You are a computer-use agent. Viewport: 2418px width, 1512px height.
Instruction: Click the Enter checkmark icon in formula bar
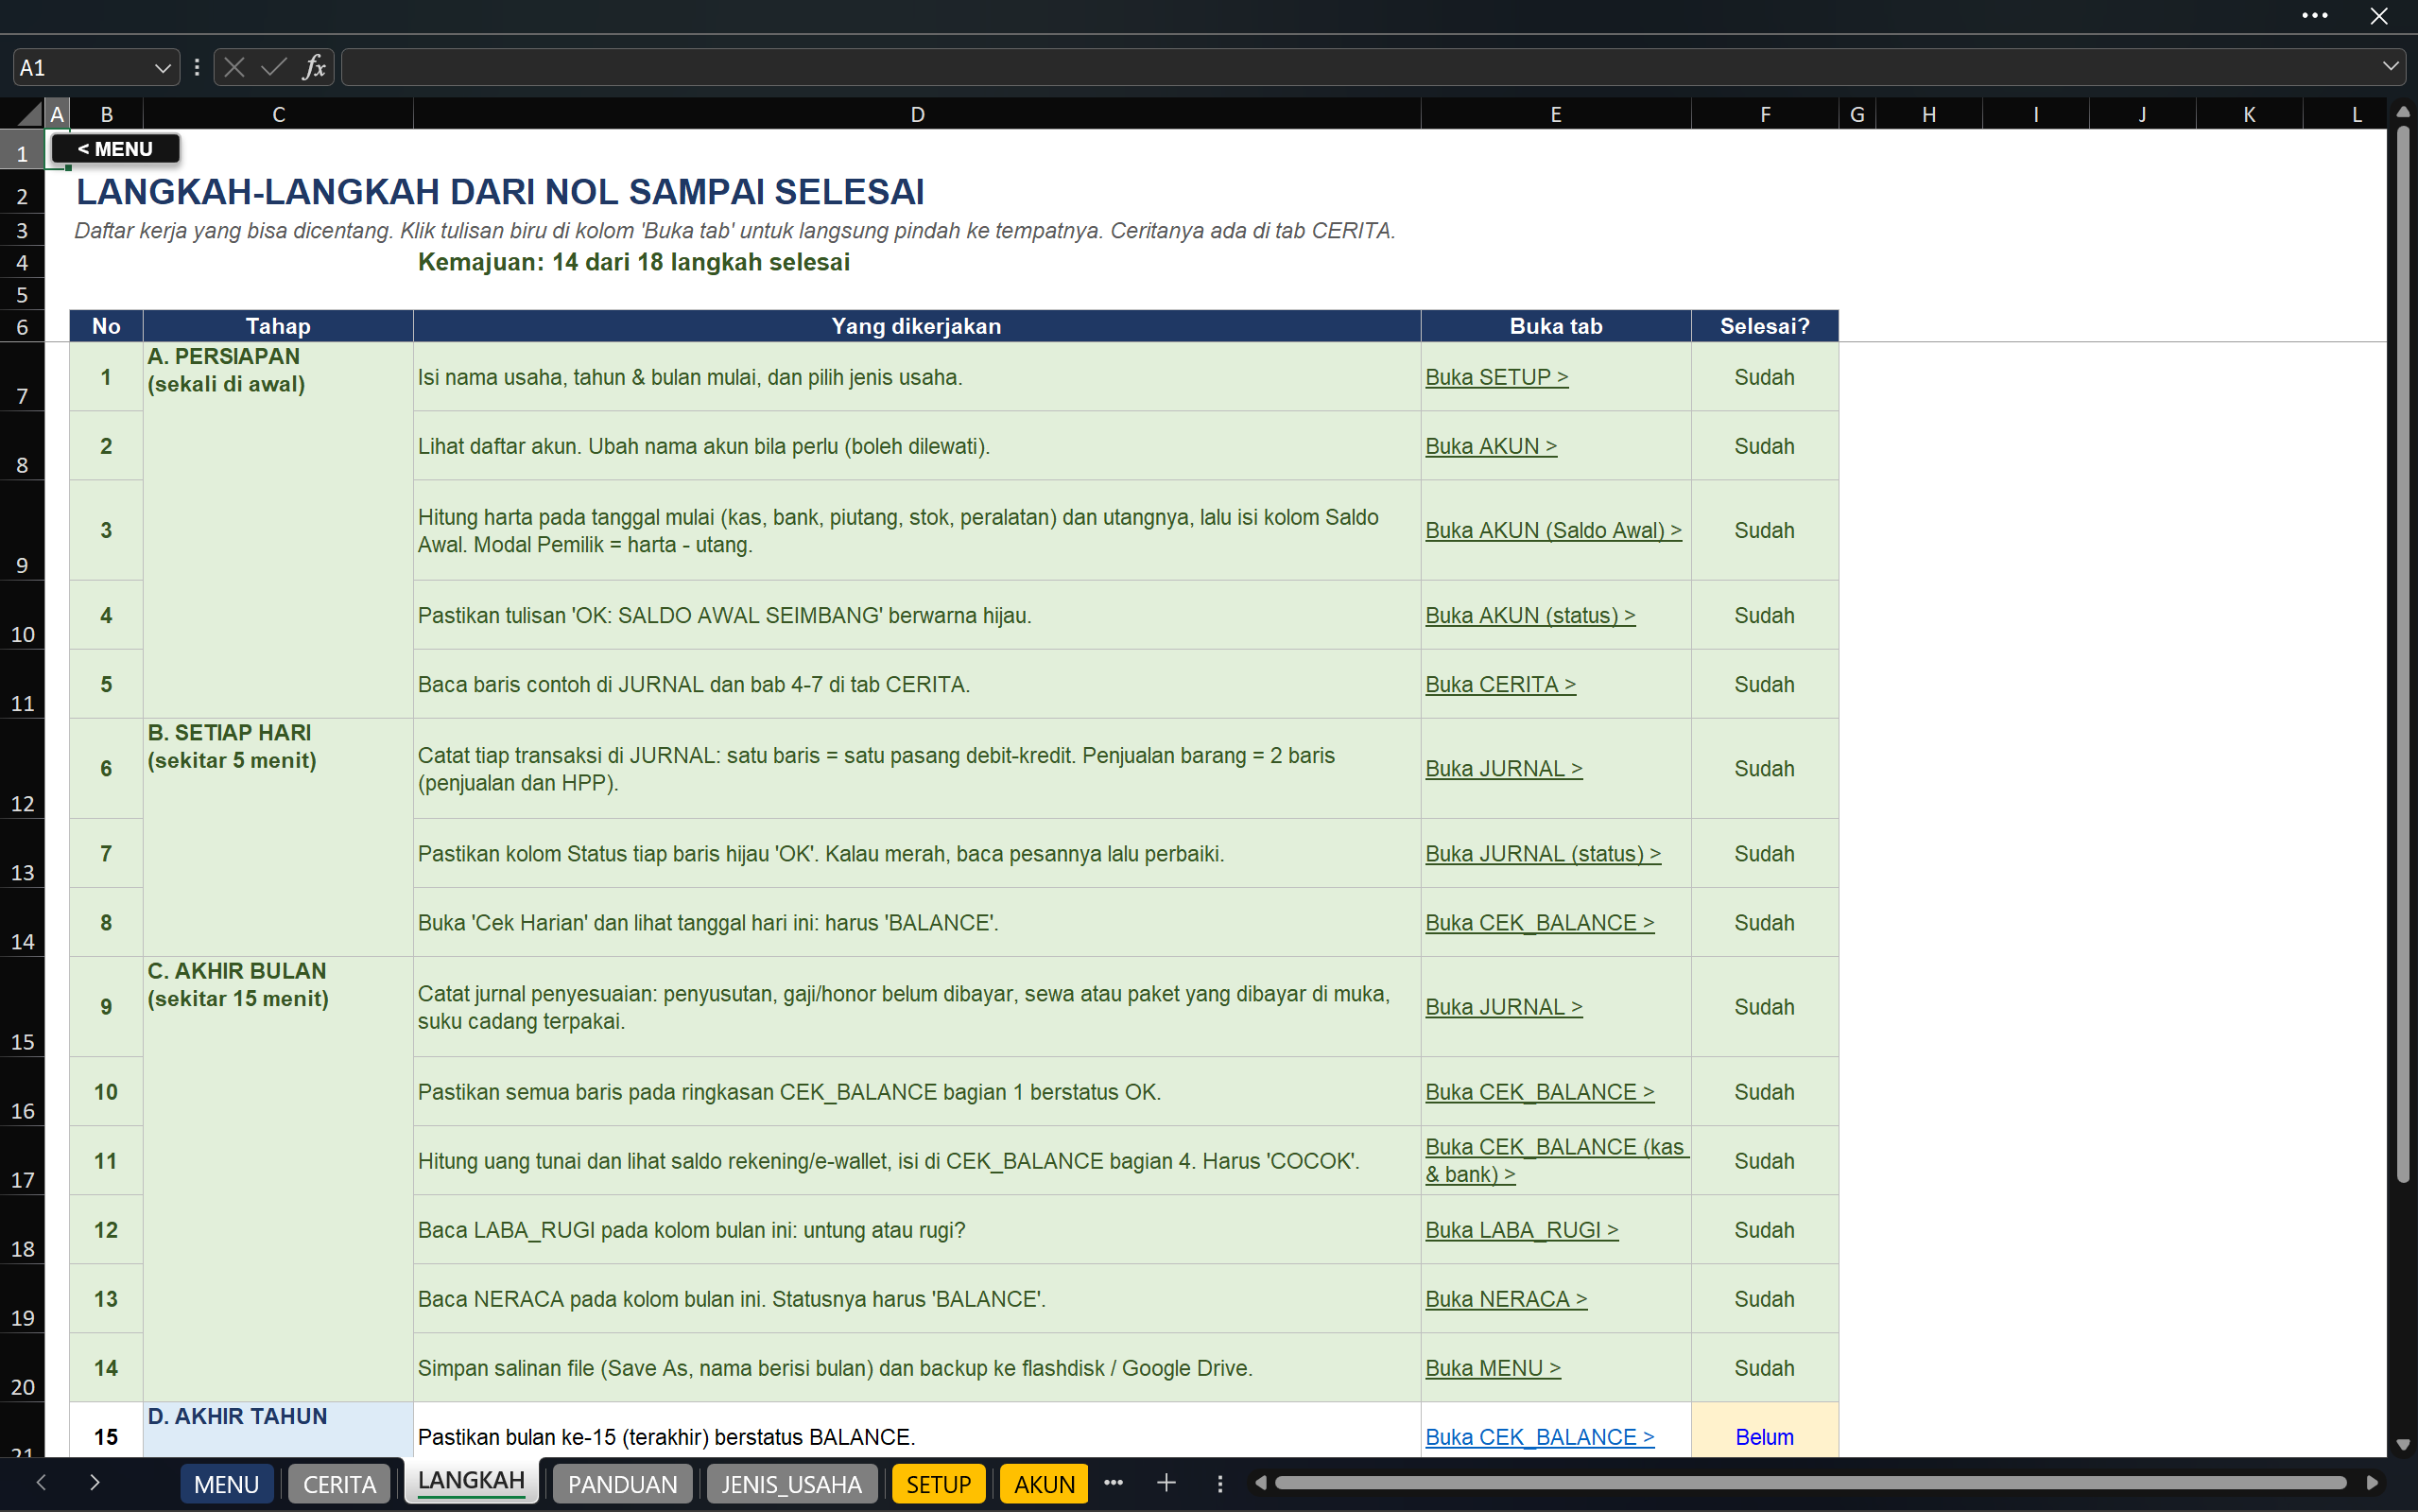pos(273,67)
